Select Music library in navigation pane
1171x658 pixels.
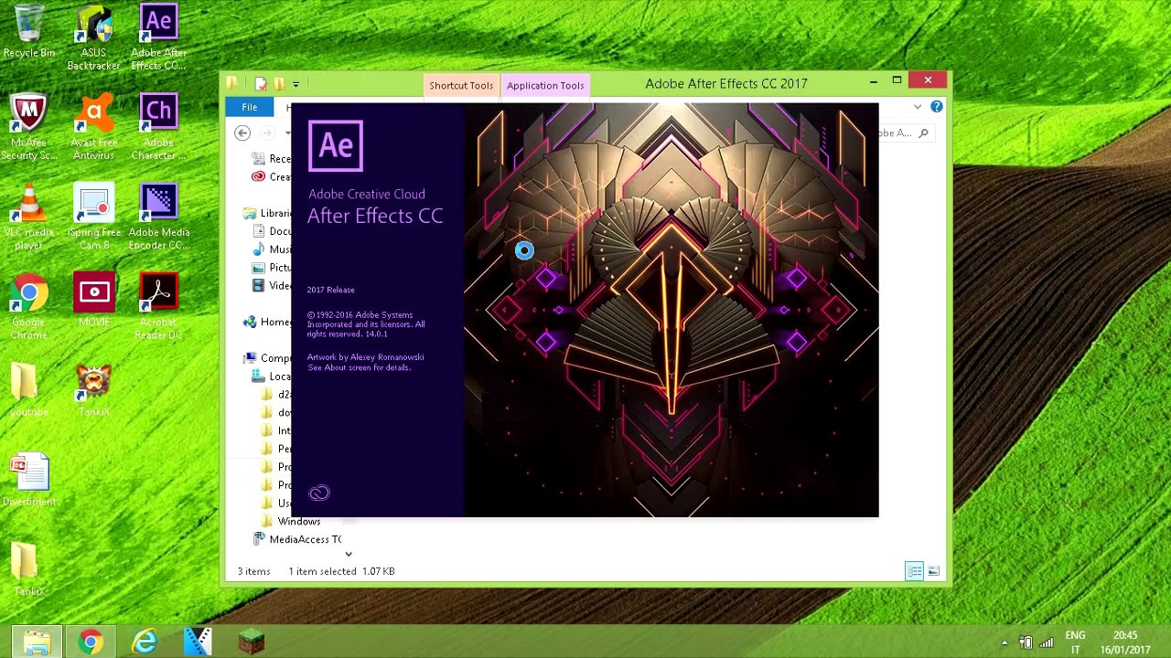pyautogui.click(x=272, y=249)
